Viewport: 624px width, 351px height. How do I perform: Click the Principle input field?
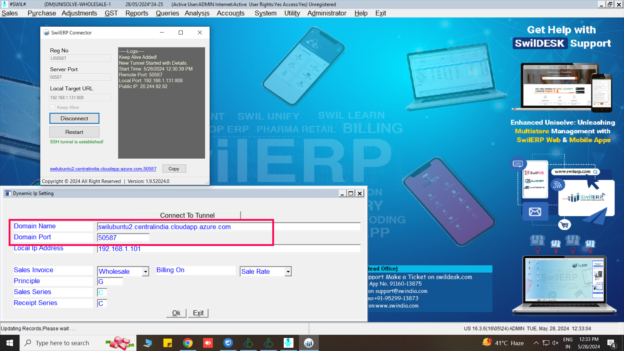110,281
